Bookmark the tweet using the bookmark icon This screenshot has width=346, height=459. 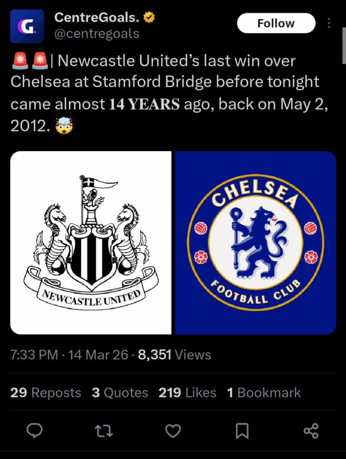(x=242, y=431)
